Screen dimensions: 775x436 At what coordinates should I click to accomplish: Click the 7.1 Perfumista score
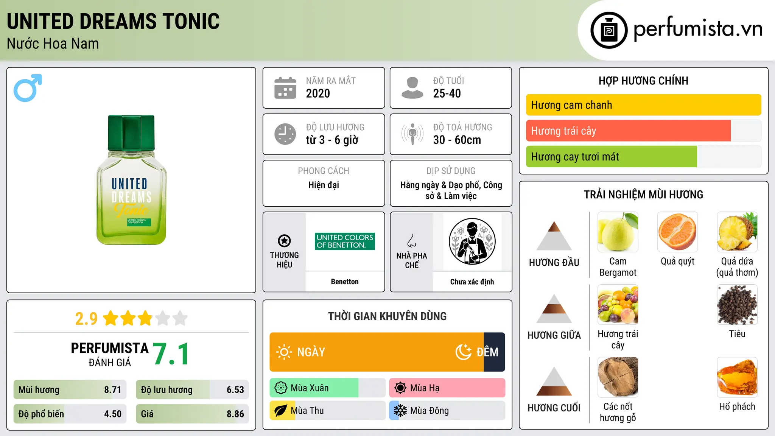point(171,354)
